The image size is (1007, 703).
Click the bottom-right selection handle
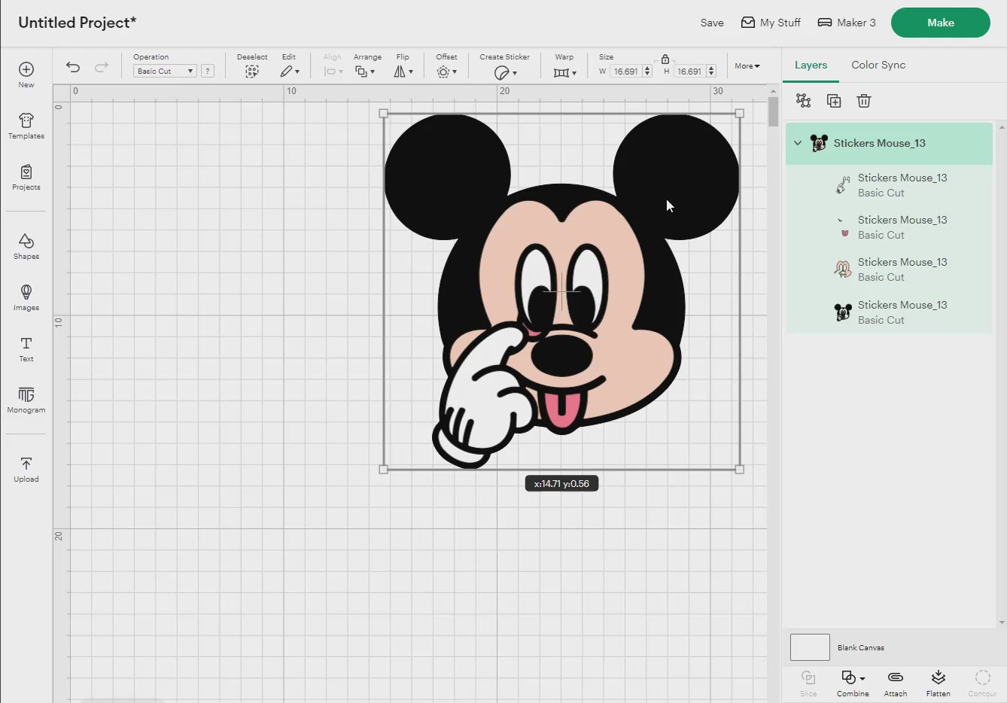(x=740, y=470)
